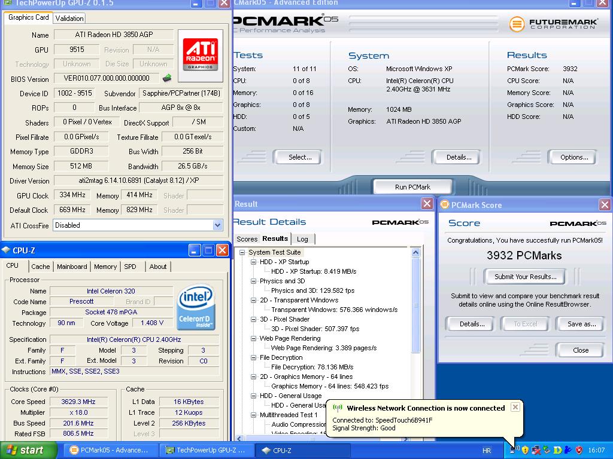Click the GPU-Z Driver Version field

[138, 180]
